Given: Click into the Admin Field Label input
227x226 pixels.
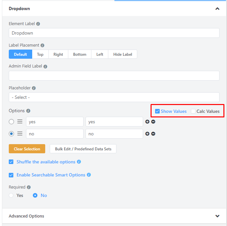Looking at the screenshot, I should [x=114, y=76].
